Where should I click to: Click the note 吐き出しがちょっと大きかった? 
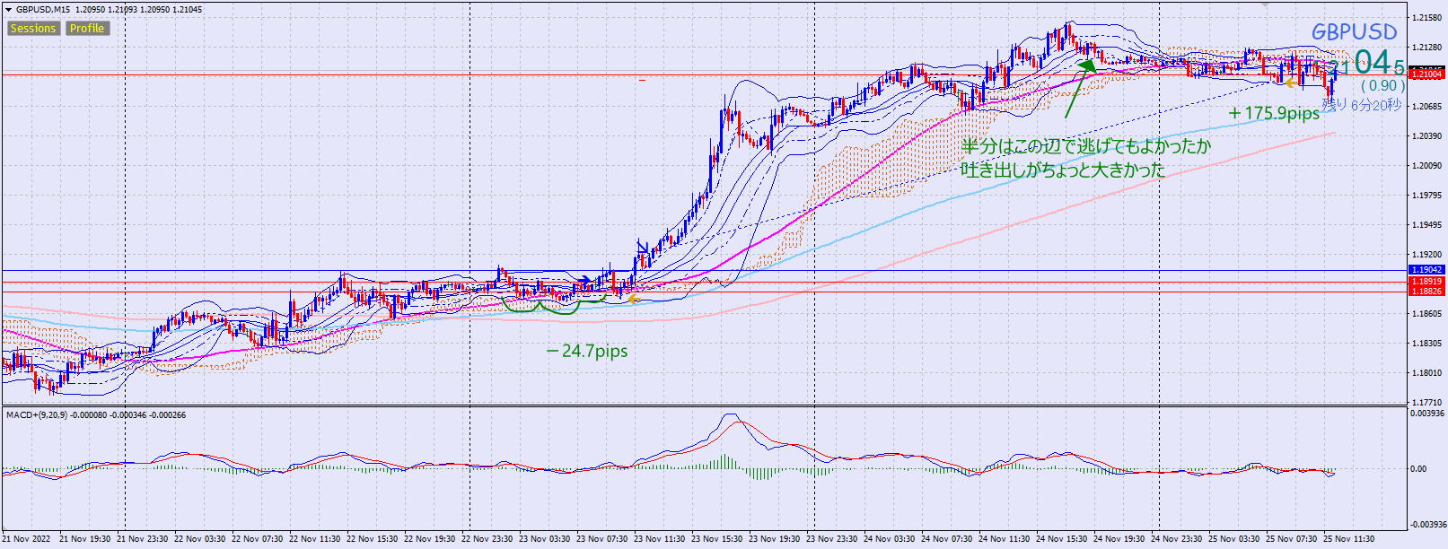(1064, 169)
